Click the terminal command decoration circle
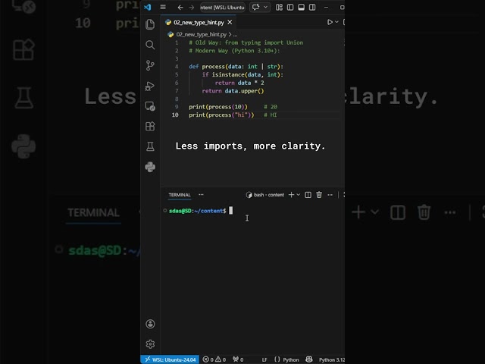The height and width of the screenshot is (364, 485). (165, 211)
